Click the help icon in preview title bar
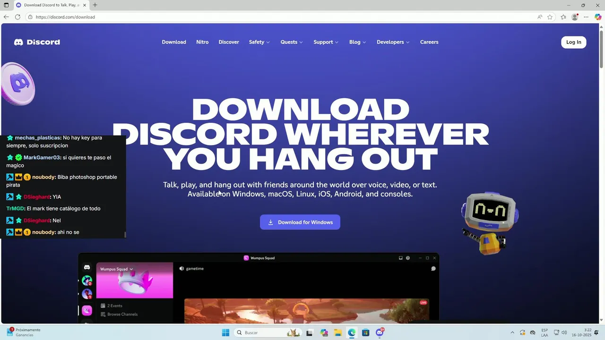The image size is (605, 340). (x=408, y=258)
